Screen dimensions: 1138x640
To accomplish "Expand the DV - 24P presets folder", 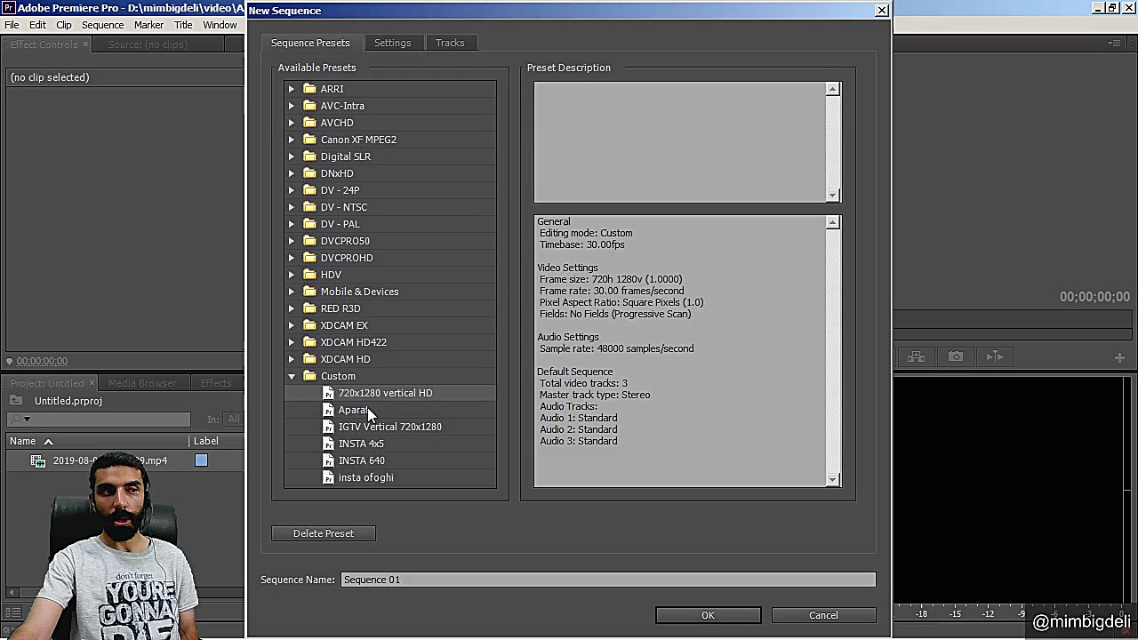I will tap(291, 190).
